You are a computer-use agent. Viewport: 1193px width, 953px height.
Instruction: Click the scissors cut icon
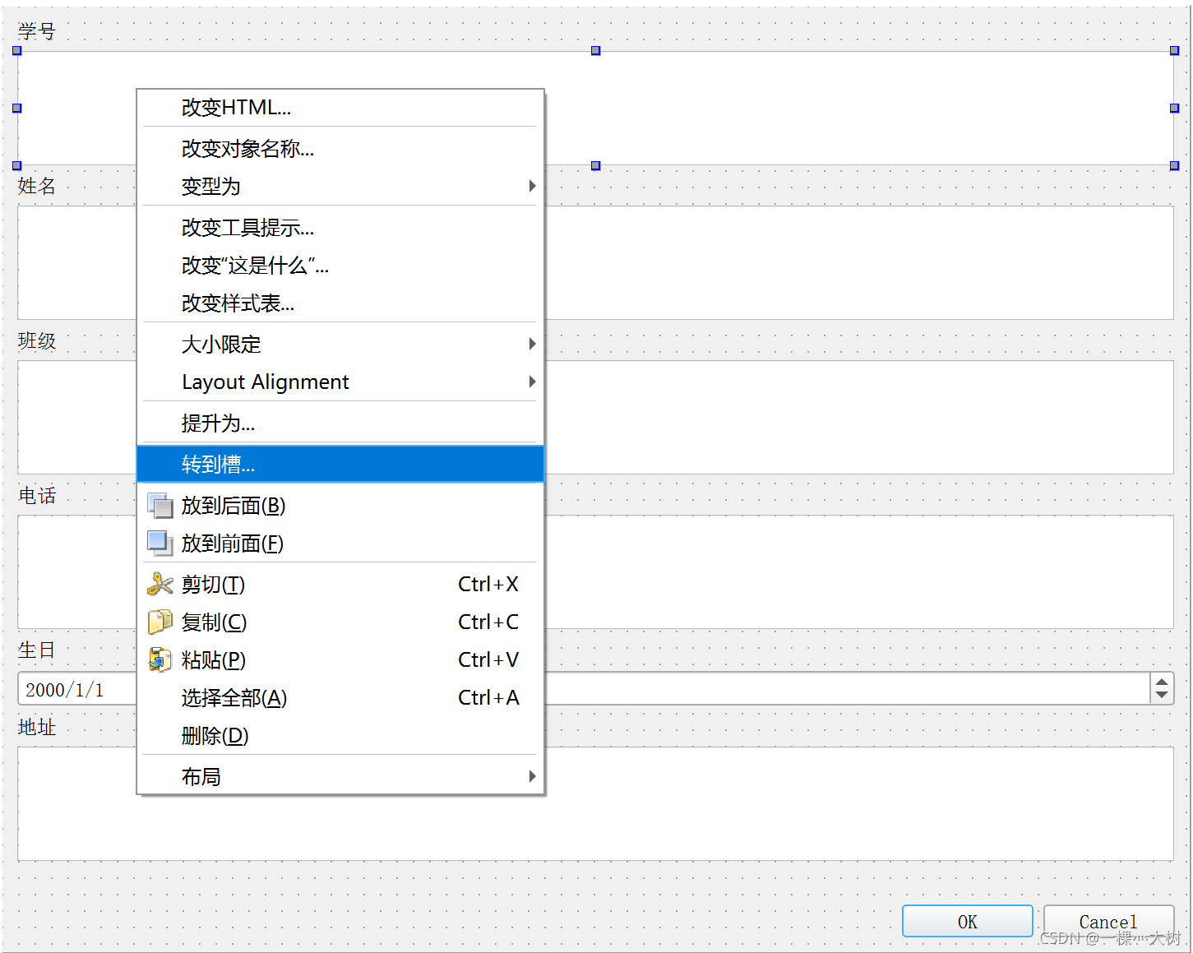pyautogui.click(x=160, y=584)
